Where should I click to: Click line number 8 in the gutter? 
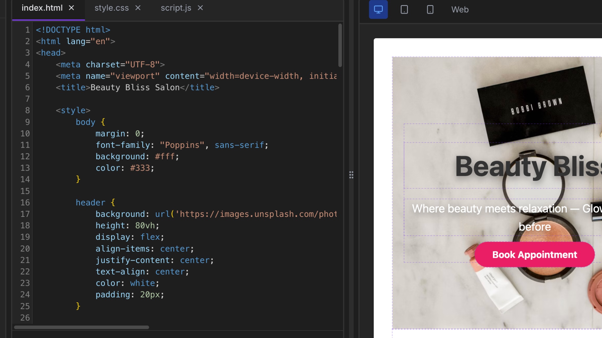pyautogui.click(x=27, y=110)
